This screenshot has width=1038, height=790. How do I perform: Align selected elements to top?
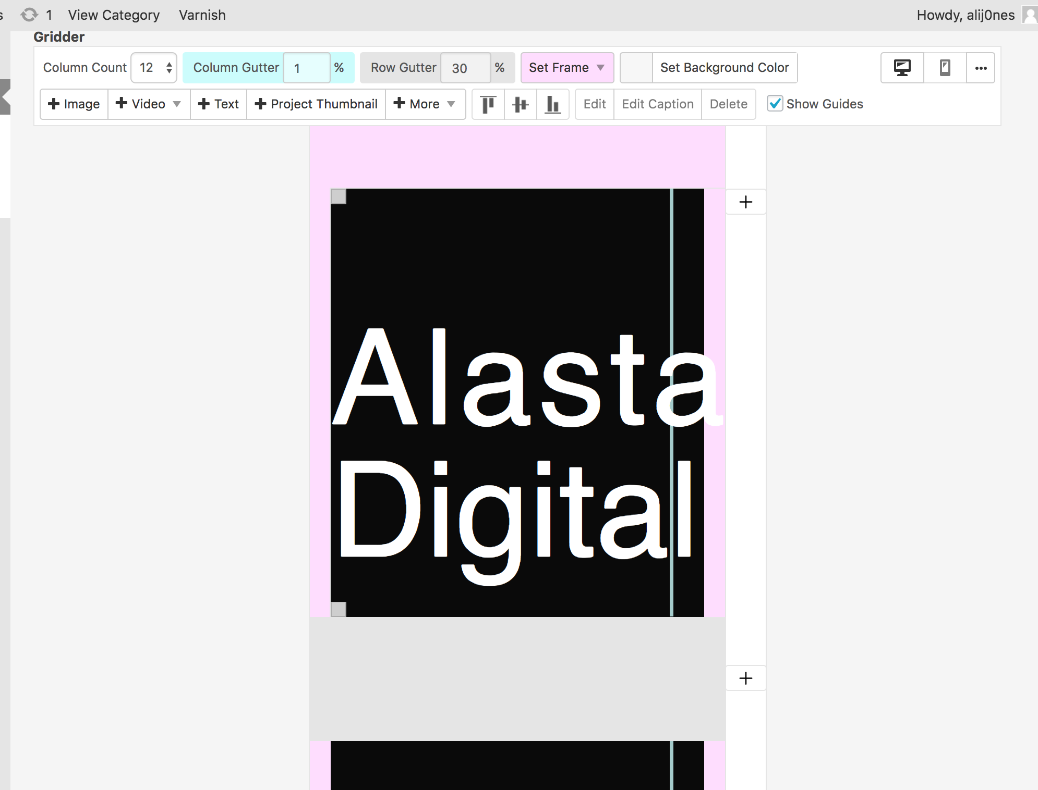click(488, 104)
